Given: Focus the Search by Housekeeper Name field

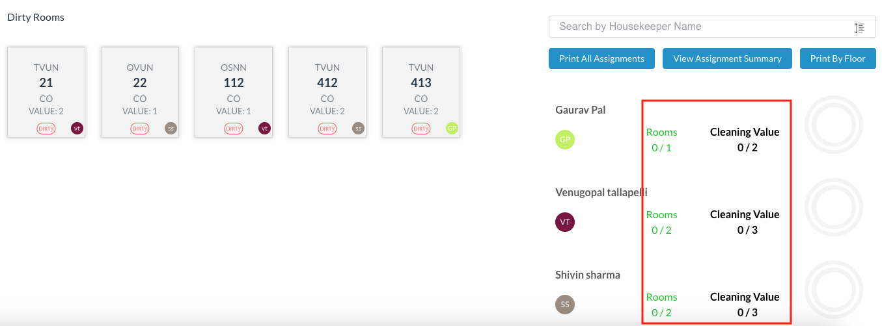Looking at the screenshot, I should pyautogui.click(x=703, y=27).
